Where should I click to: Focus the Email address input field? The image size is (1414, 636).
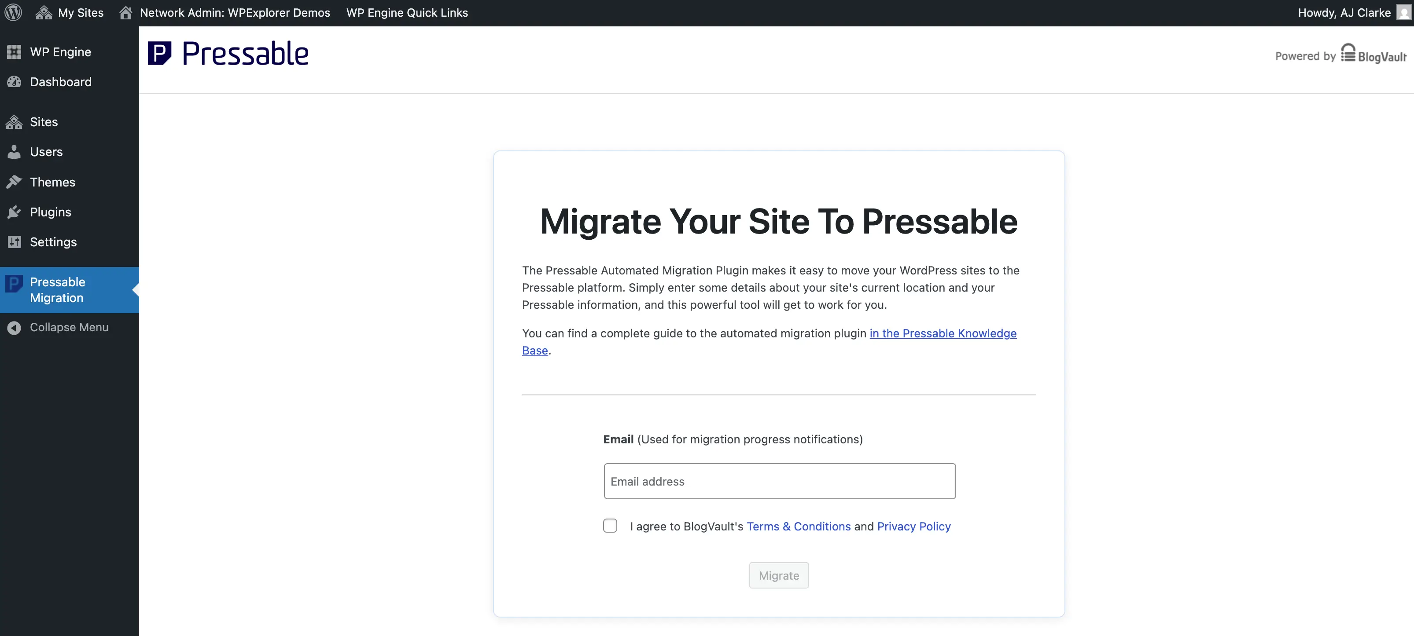[780, 481]
